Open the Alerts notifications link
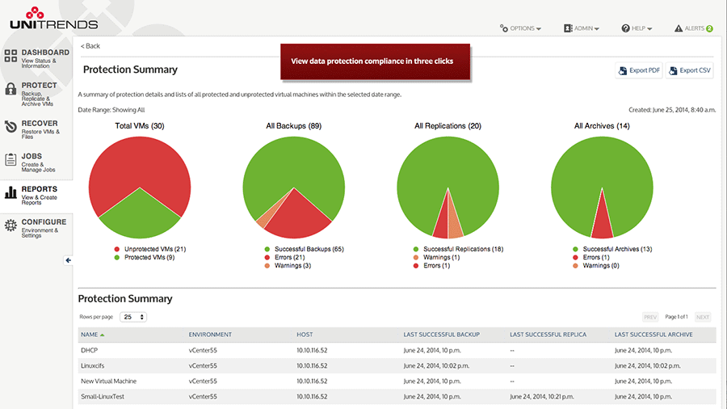 click(694, 28)
